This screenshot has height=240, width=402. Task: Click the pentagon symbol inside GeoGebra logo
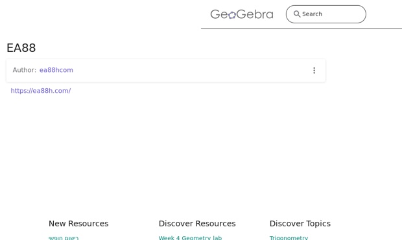click(x=232, y=16)
